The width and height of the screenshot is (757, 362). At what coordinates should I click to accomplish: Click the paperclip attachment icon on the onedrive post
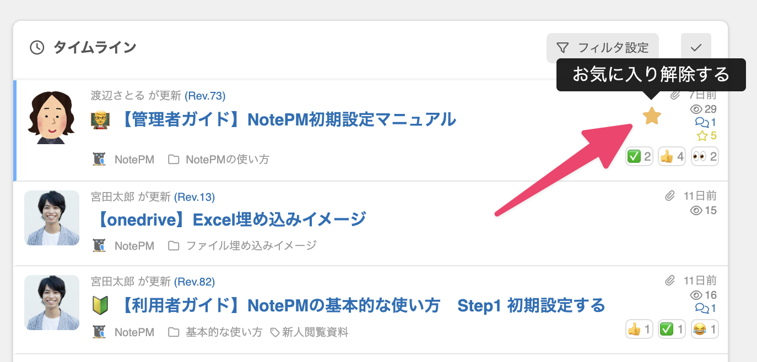670,195
